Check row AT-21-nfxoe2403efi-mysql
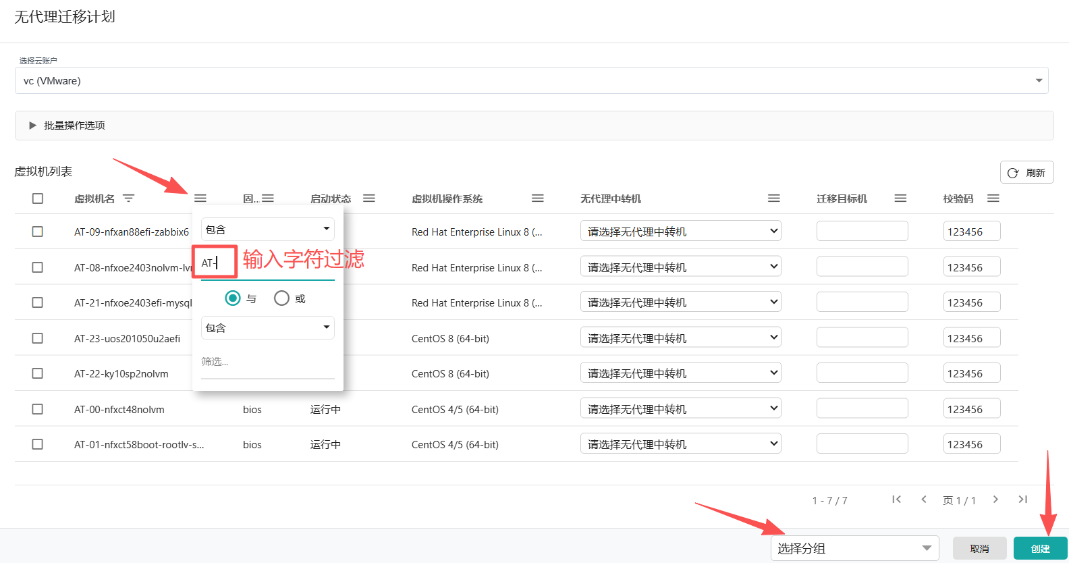This screenshot has height=563, width=1069. pyautogui.click(x=38, y=302)
